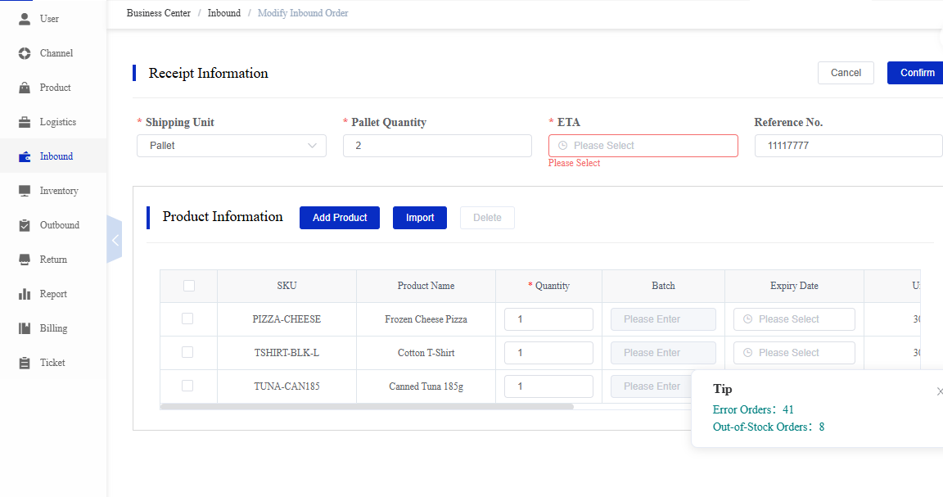Open the Return menu item
The height and width of the screenshot is (497, 943).
pyautogui.click(x=53, y=260)
